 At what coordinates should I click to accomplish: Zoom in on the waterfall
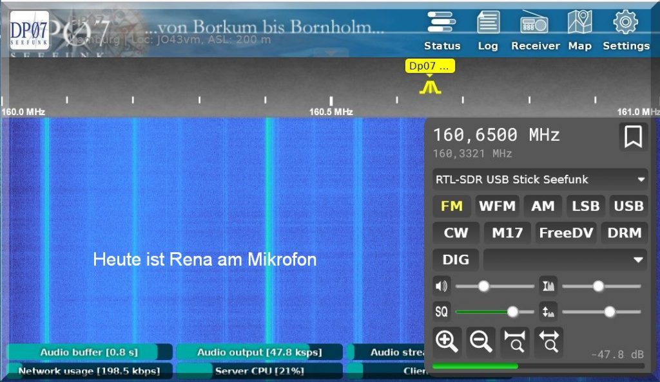447,341
